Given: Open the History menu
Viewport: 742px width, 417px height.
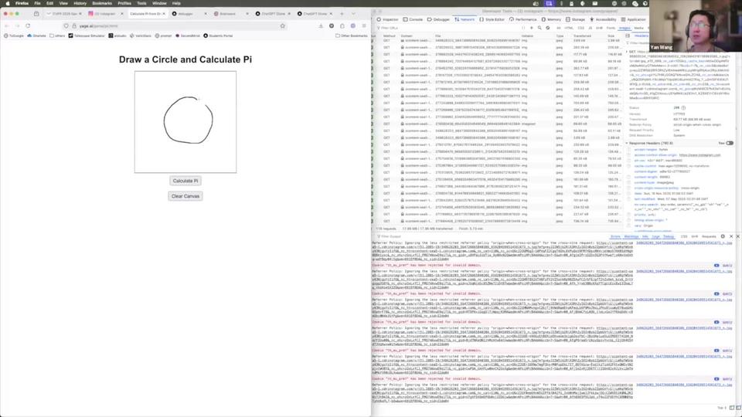Looking at the screenshot, I should click(x=80, y=3).
